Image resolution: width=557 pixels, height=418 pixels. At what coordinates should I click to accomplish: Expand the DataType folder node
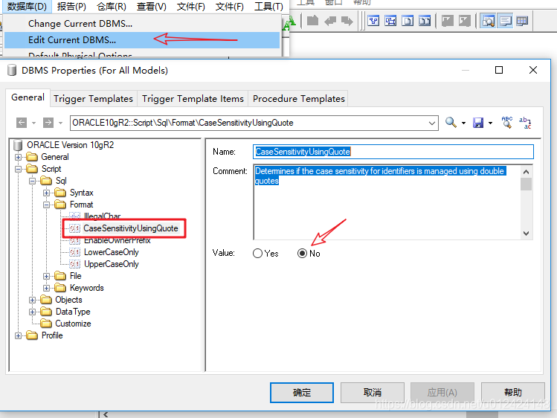[32, 312]
